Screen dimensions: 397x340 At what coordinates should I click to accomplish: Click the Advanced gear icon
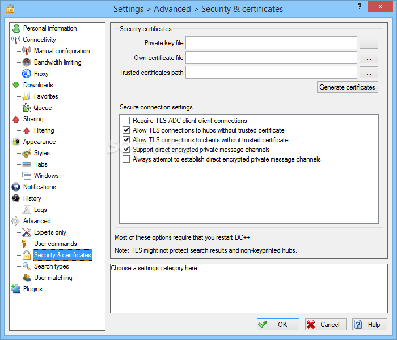coord(16,221)
